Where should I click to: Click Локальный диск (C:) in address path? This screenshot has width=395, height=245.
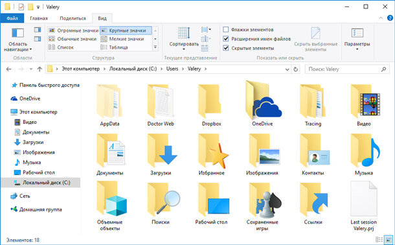click(x=133, y=69)
